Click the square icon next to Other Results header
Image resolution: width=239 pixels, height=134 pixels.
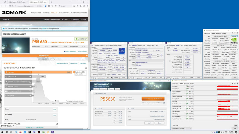86,68
